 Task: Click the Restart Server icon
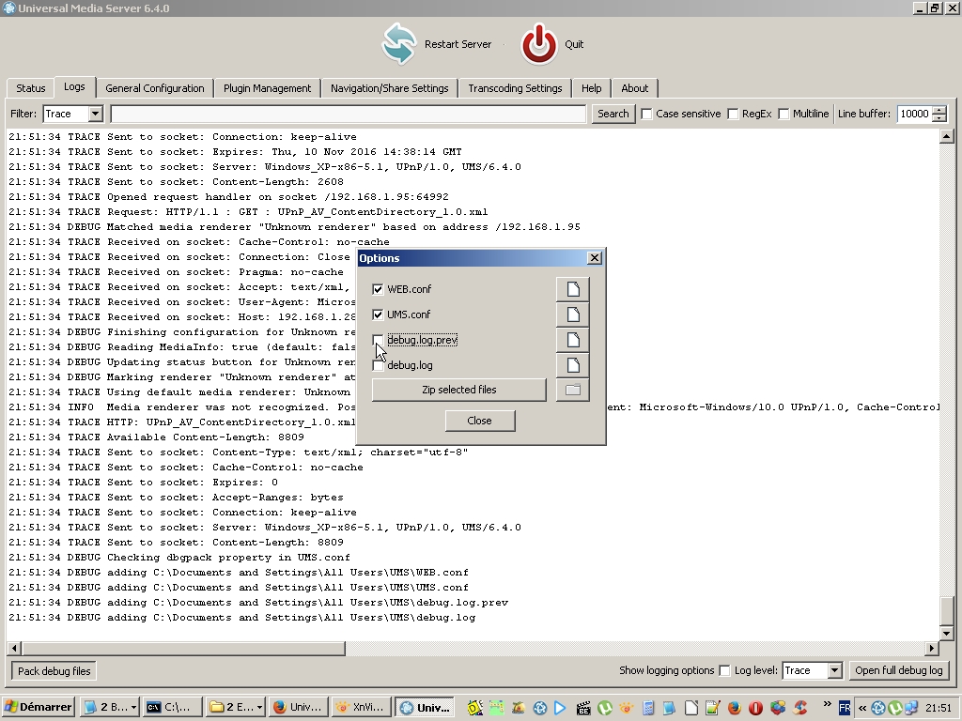pyautogui.click(x=399, y=44)
